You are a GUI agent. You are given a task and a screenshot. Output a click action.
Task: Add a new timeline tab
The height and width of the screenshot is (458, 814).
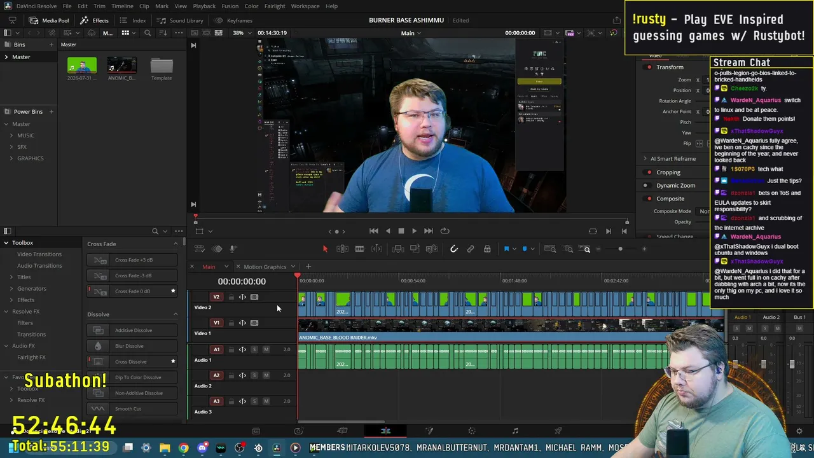pos(308,267)
